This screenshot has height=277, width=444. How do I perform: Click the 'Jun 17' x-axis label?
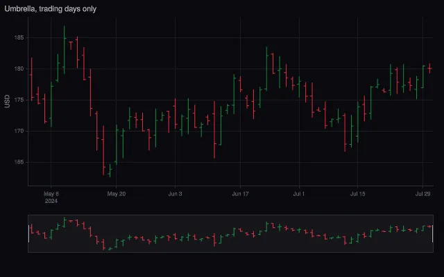(240, 194)
